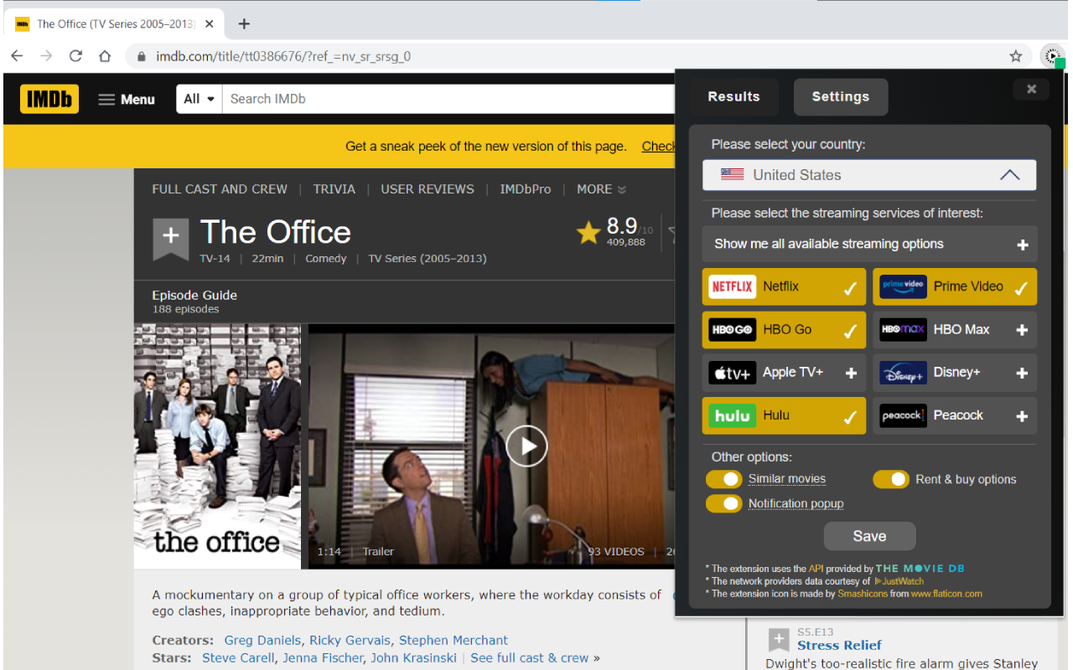The width and height of the screenshot is (1073, 670).
Task: Bookmark this page with the star icon
Action: point(1016,56)
